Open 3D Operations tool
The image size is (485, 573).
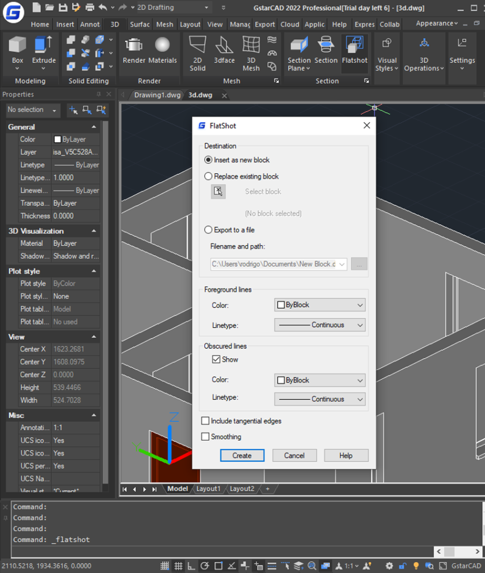(x=423, y=54)
